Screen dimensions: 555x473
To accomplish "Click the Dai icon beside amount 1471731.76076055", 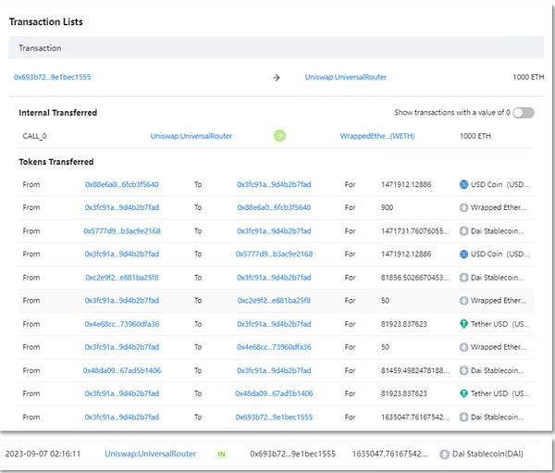I will (464, 230).
